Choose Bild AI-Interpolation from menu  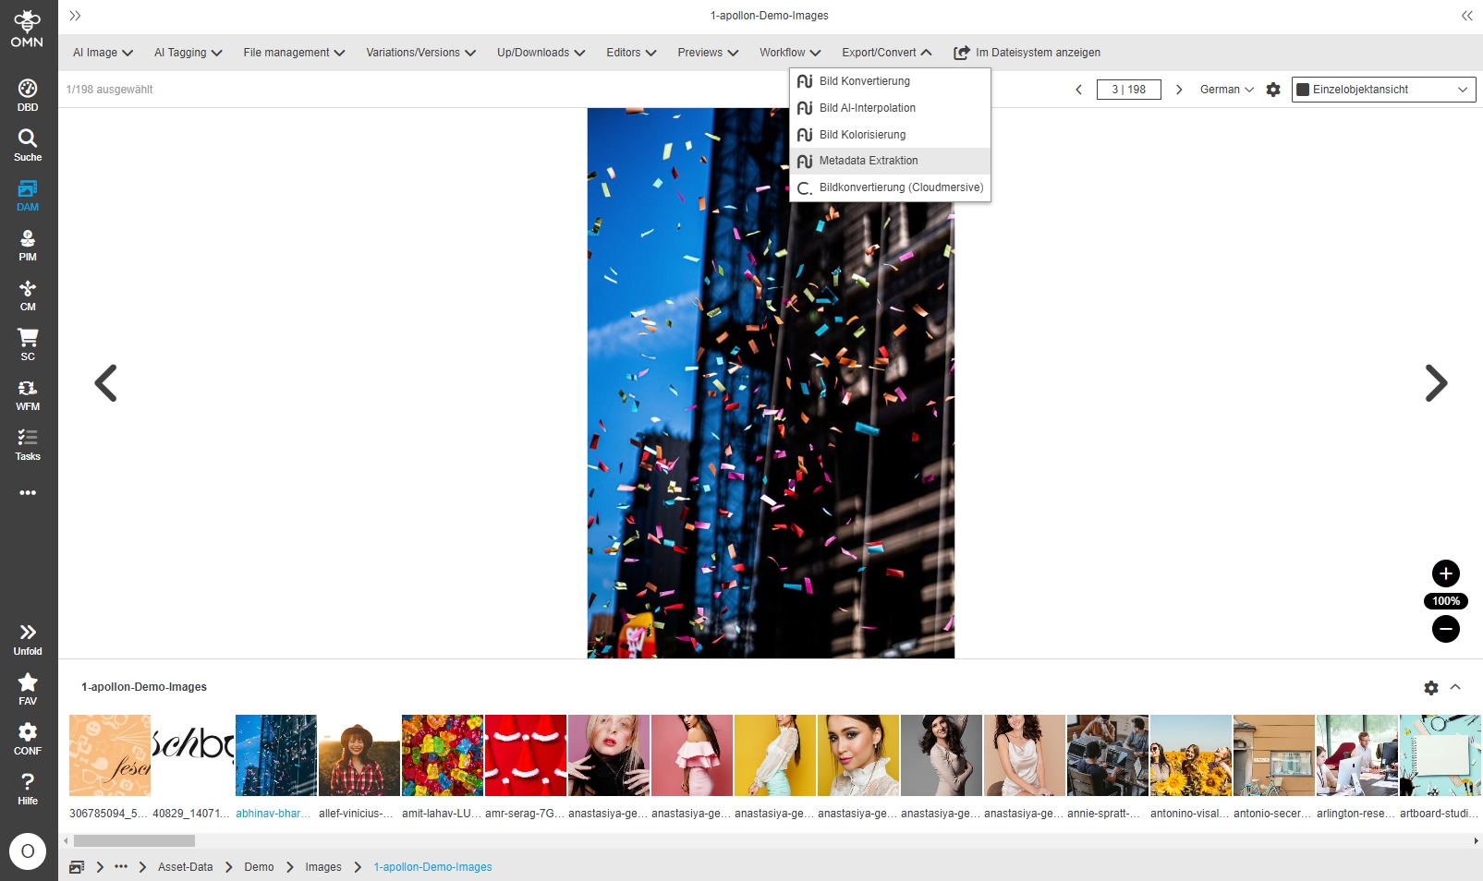[890, 108]
